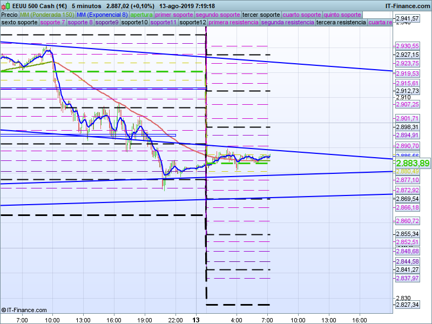Click the soporte12 indicator label

pos(193,23)
